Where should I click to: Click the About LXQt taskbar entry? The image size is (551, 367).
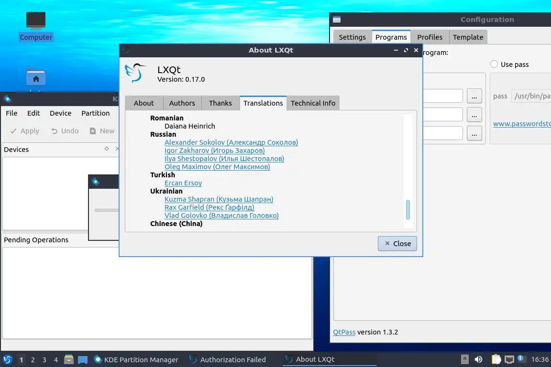(x=329, y=359)
